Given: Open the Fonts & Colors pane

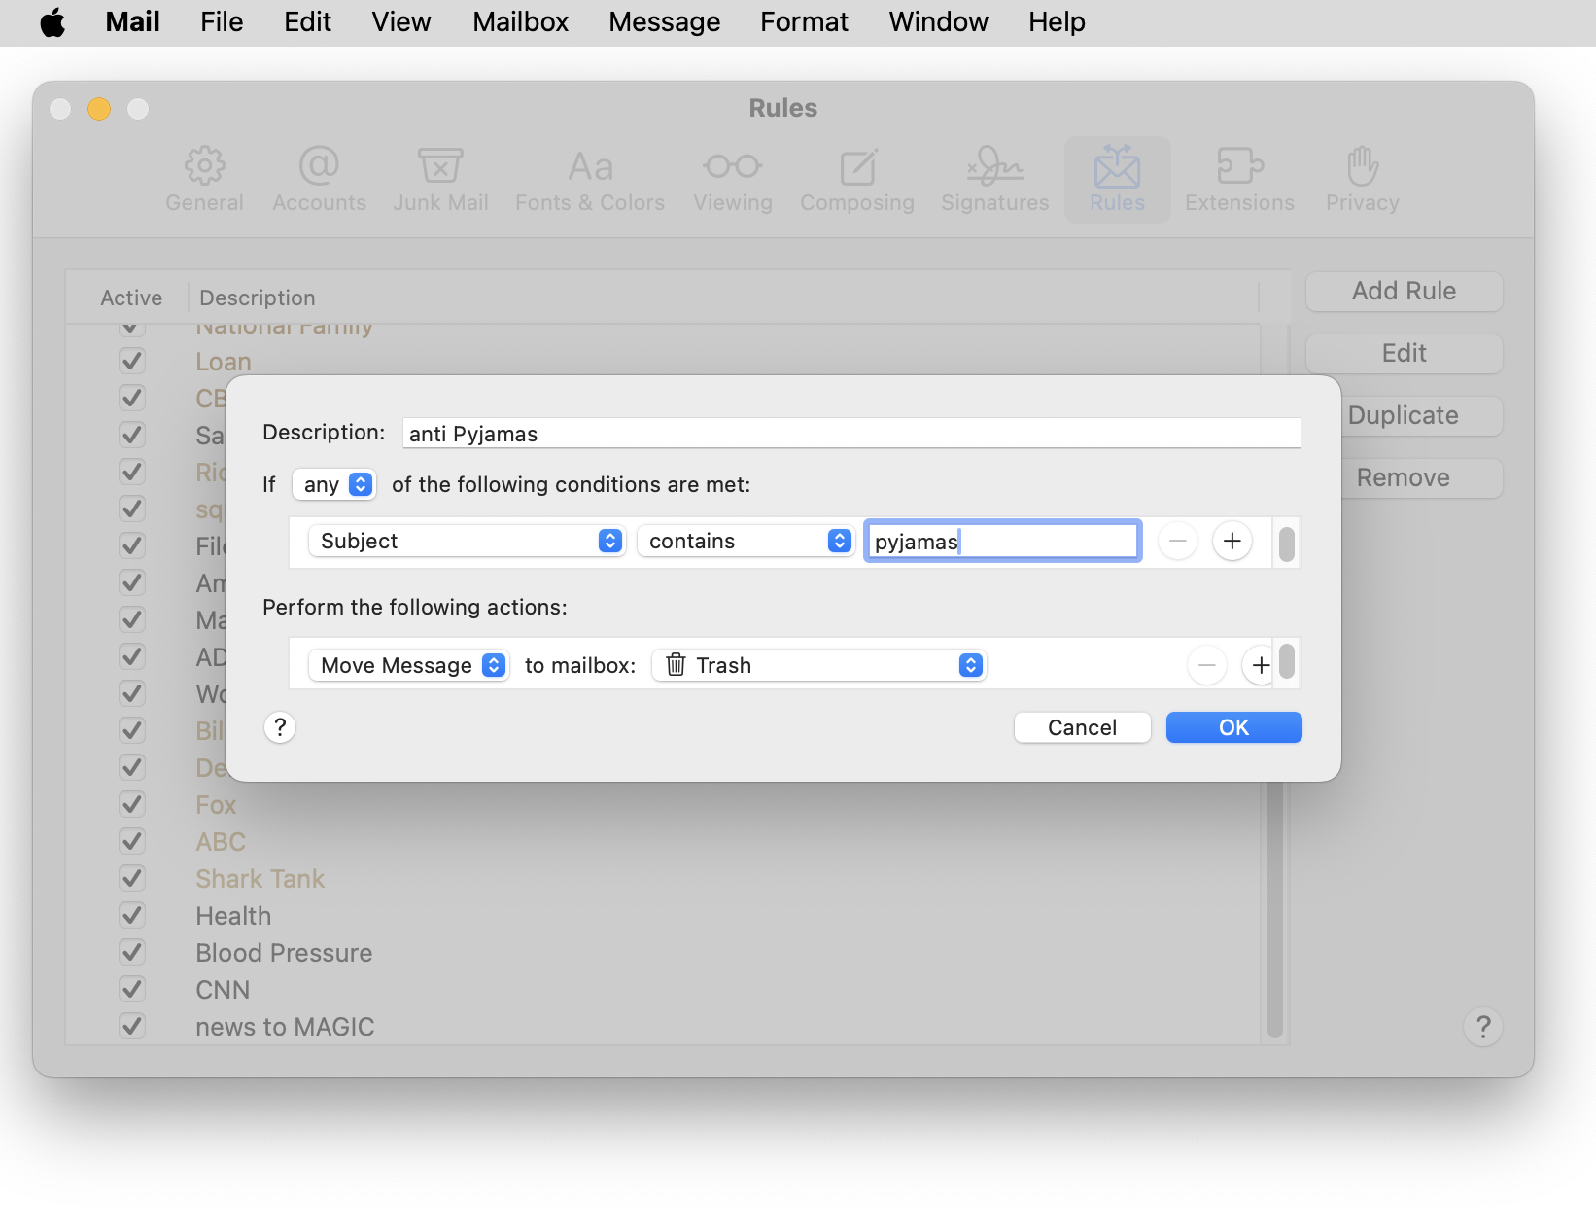Looking at the screenshot, I should point(590,180).
